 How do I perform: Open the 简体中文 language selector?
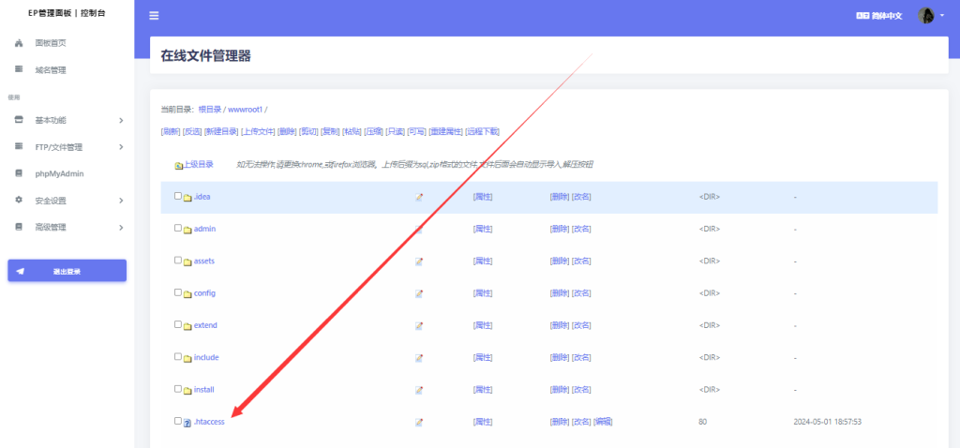pos(879,16)
